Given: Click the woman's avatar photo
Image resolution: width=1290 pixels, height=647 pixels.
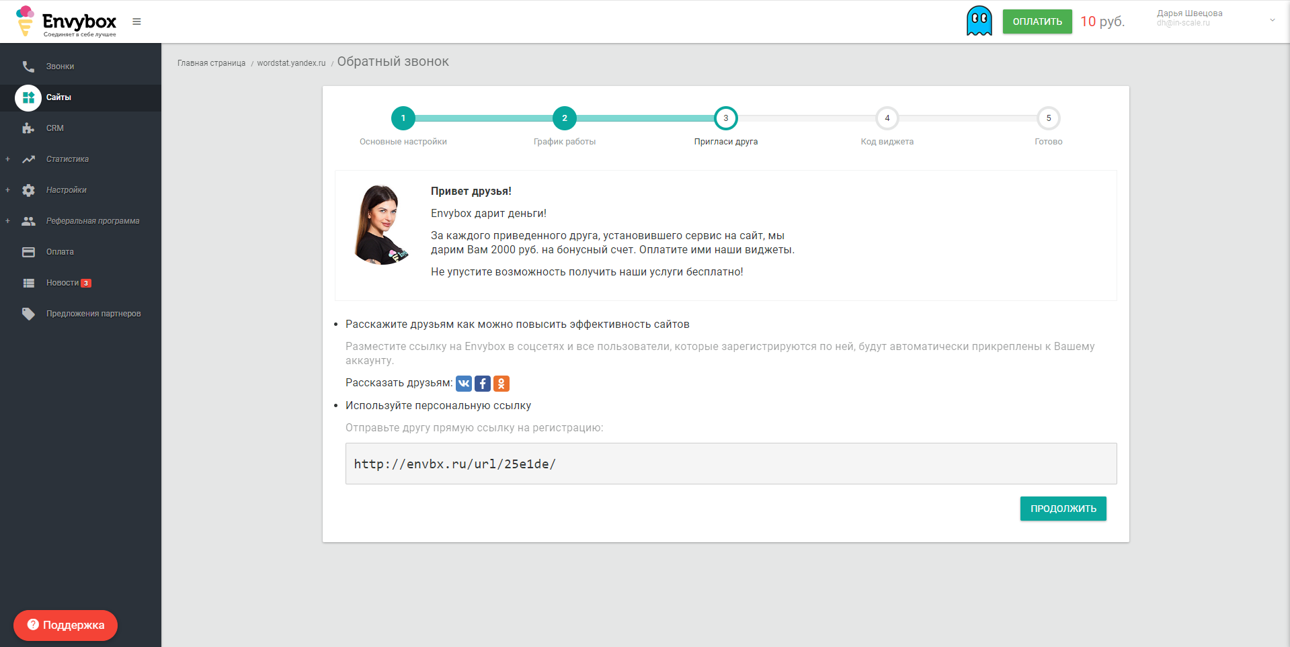Looking at the screenshot, I should (381, 225).
